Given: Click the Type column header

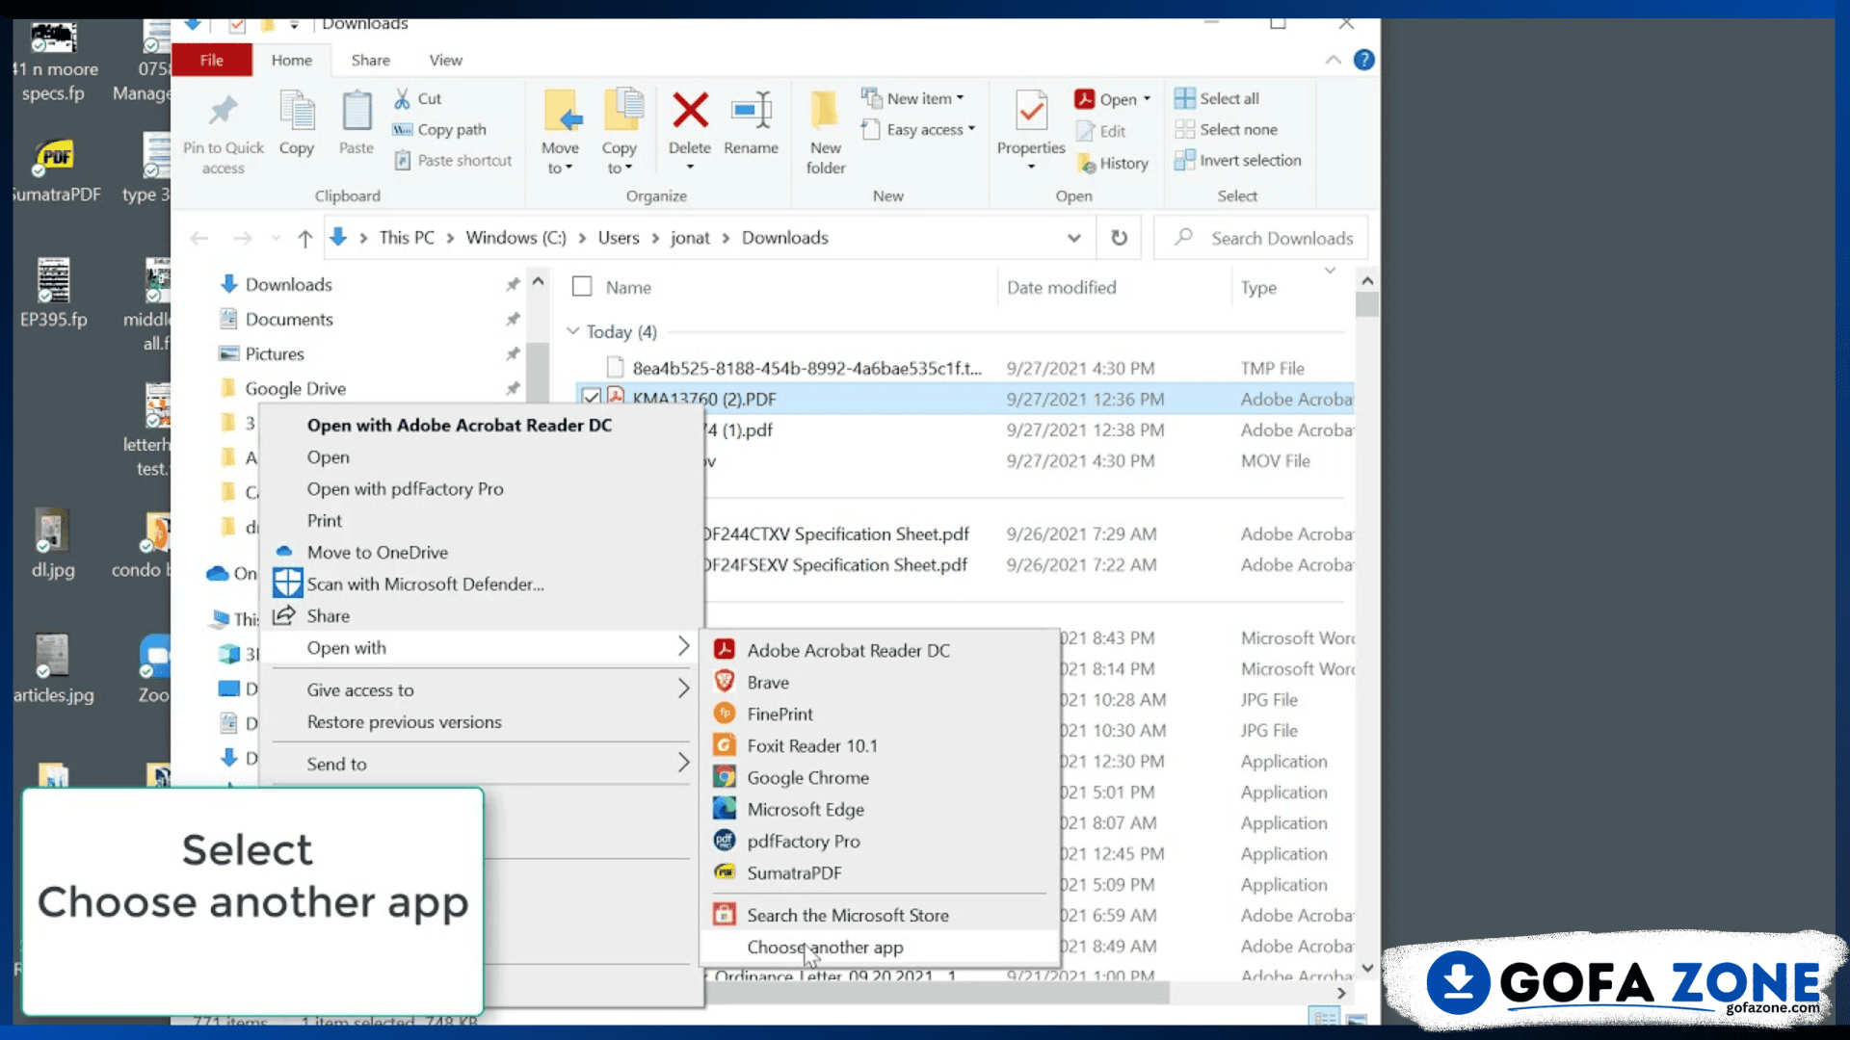Looking at the screenshot, I should click(x=1258, y=287).
